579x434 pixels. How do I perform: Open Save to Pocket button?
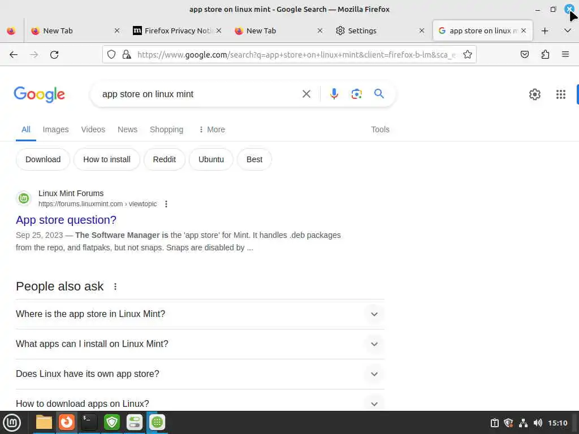524,55
